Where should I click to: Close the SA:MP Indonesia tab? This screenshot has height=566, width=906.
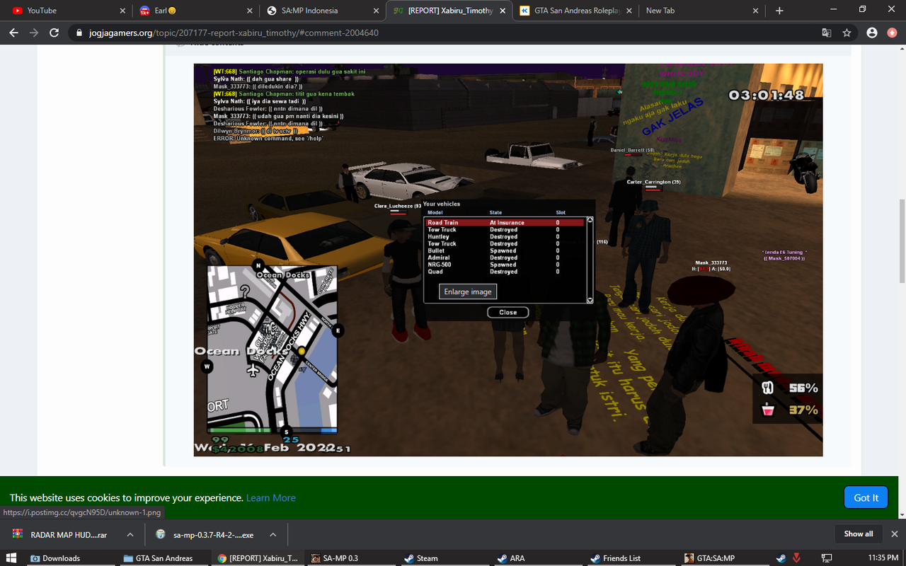[376, 11]
